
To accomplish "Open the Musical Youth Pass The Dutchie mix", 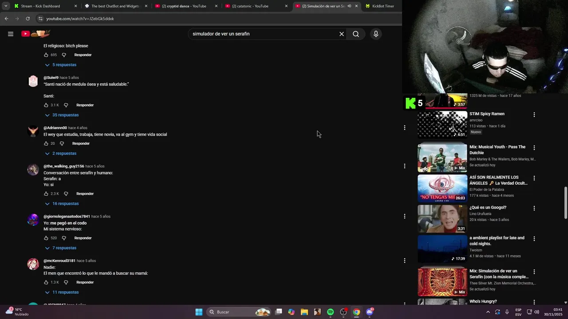I will pos(442,158).
